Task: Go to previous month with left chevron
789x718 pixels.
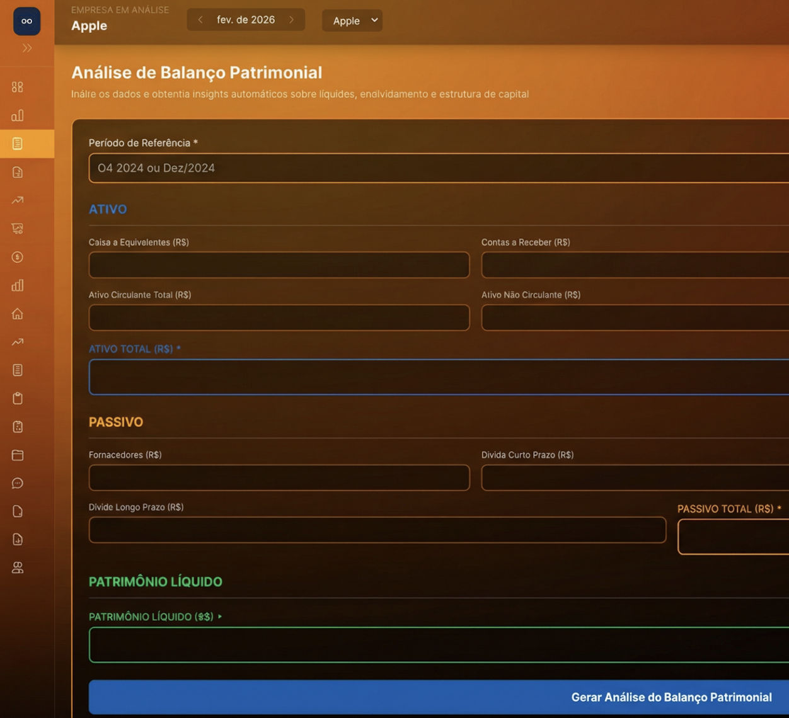Action: pyautogui.click(x=200, y=20)
